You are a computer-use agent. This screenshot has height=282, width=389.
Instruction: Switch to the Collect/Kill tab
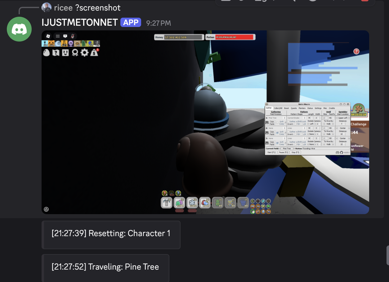pos(278,108)
